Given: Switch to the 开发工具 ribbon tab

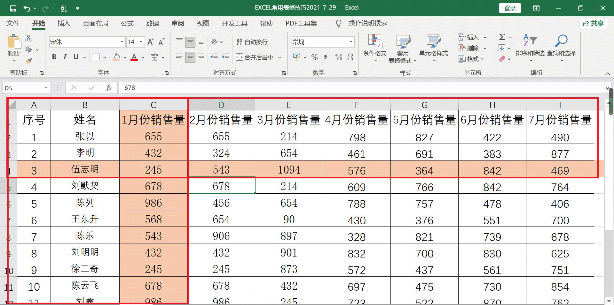Looking at the screenshot, I should (x=234, y=23).
